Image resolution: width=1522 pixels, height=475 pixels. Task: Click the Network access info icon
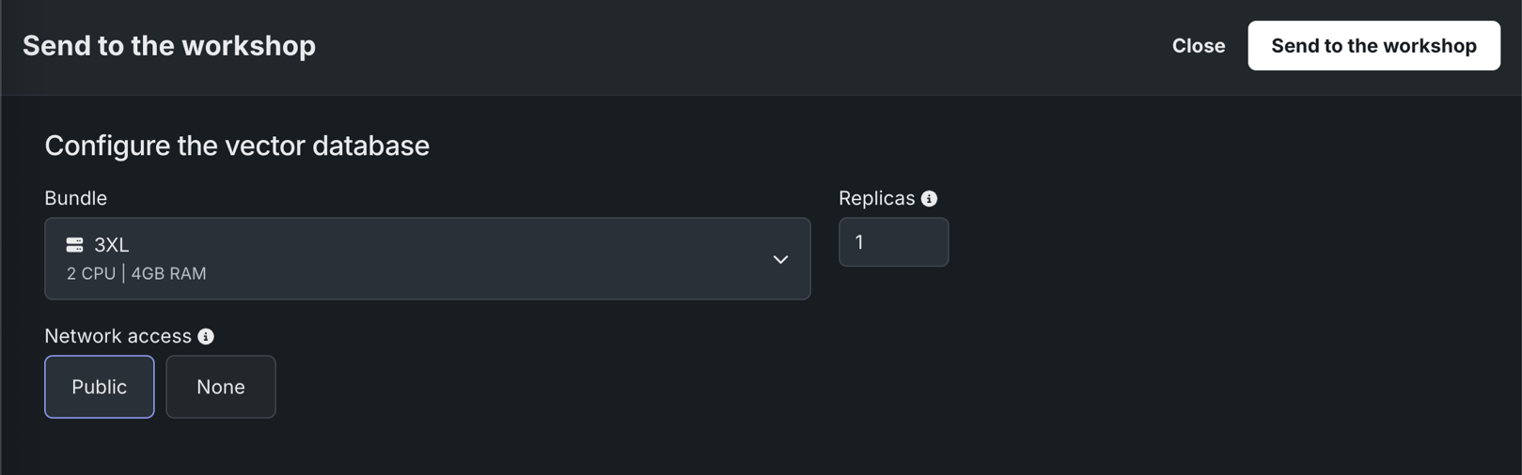(x=206, y=337)
